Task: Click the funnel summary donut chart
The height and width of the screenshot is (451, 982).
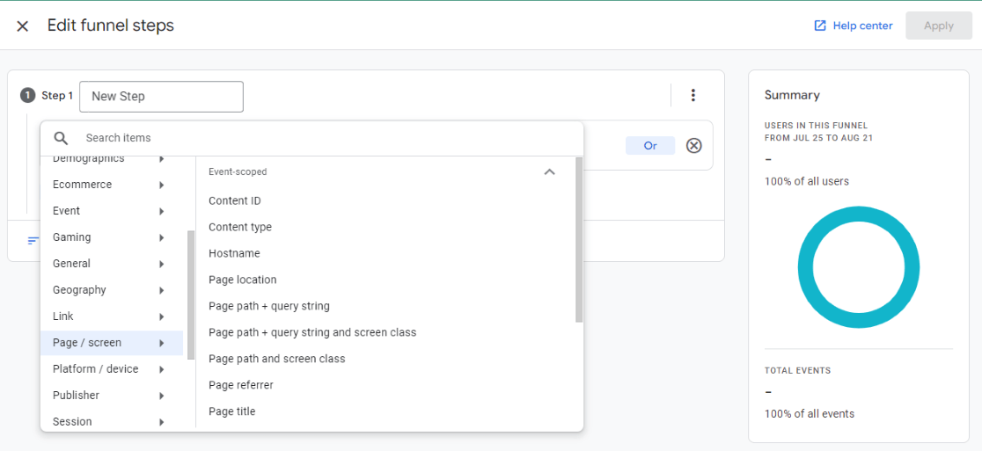Action: pyautogui.click(x=858, y=269)
